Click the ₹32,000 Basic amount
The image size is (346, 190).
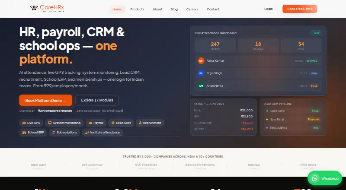(247, 110)
